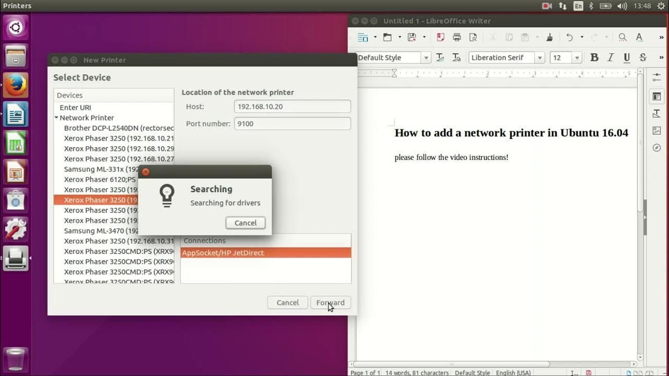Screen dimensions: 669x376
Task: Click Cancel in New Printer window
Action: (287, 302)
